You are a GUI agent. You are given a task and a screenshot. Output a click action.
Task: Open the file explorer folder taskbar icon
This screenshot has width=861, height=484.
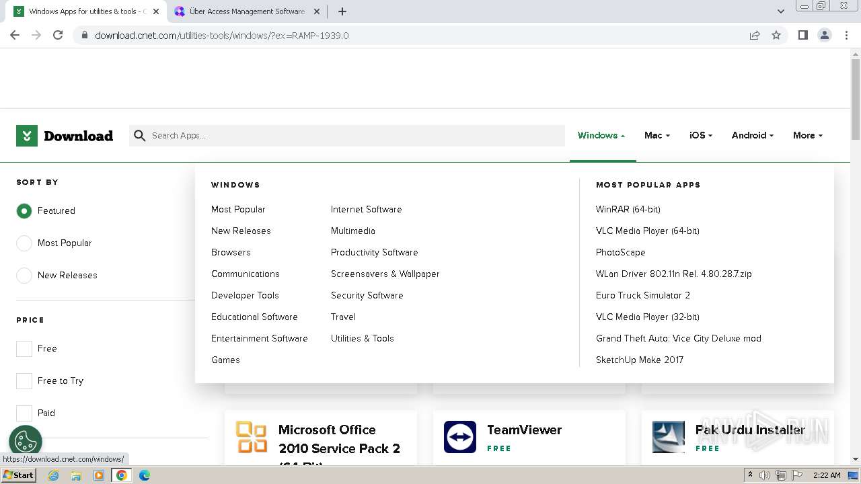tap(76, 475)
